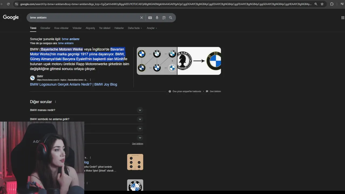
Task: Click the bmw.com.tr URL text under BMW
Action: (62, 80)
